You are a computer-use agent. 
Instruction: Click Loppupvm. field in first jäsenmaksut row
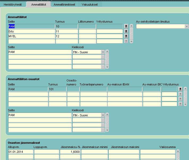pyautogui.click(x=47, y=152)
